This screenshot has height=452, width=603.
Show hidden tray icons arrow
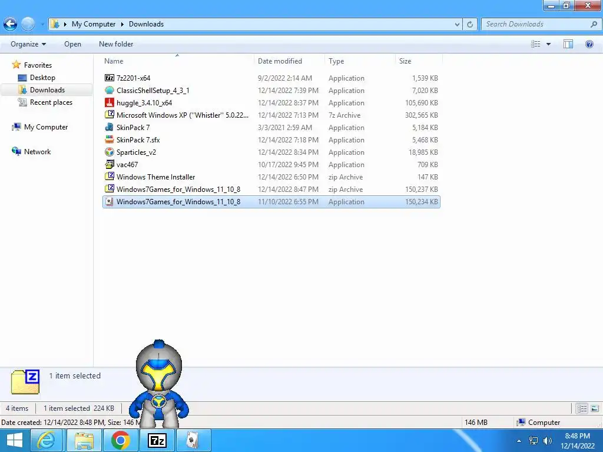pyautogui.click(x=519, y=441)
